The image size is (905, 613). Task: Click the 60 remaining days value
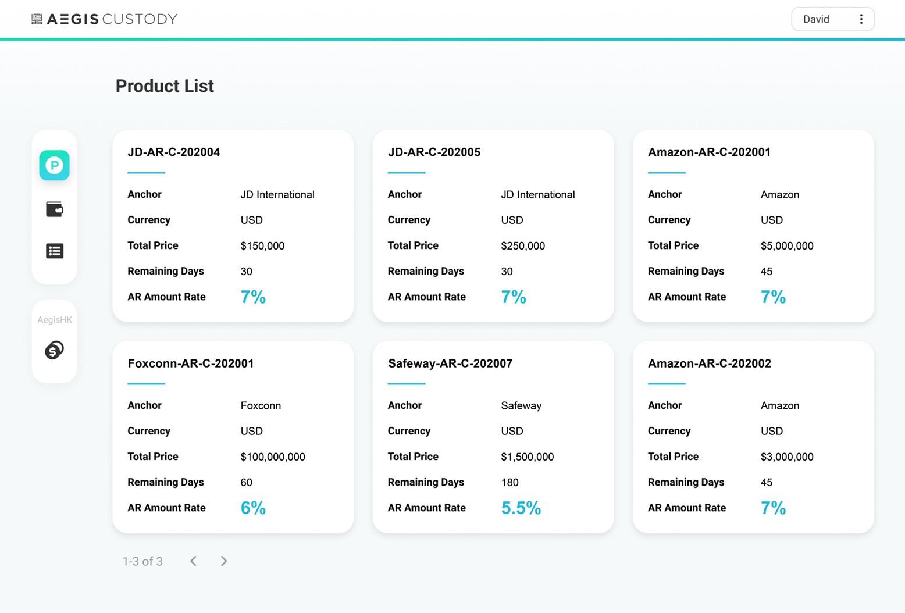[247, 483]
